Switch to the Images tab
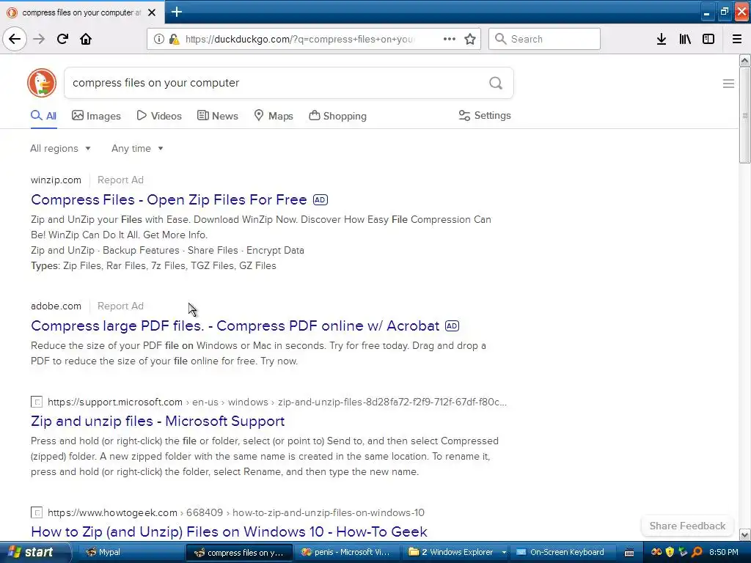 point(96,116)
